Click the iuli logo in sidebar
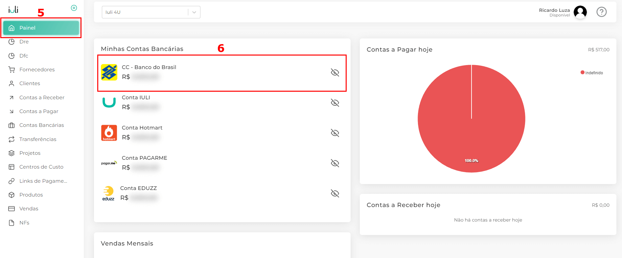 13,10
